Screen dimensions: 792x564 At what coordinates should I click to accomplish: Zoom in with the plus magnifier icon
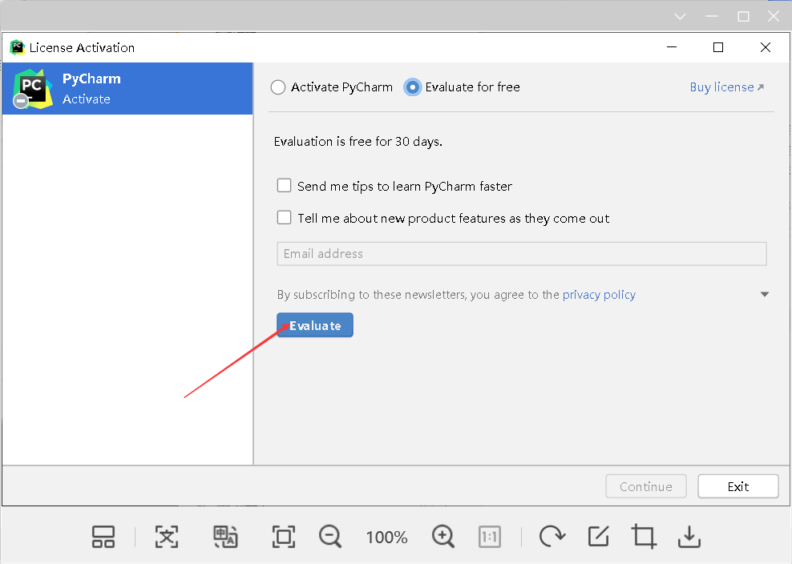pos(443,537)
